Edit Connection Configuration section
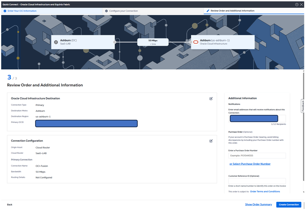This screenshot has height=211, width=305. (211, 141)
